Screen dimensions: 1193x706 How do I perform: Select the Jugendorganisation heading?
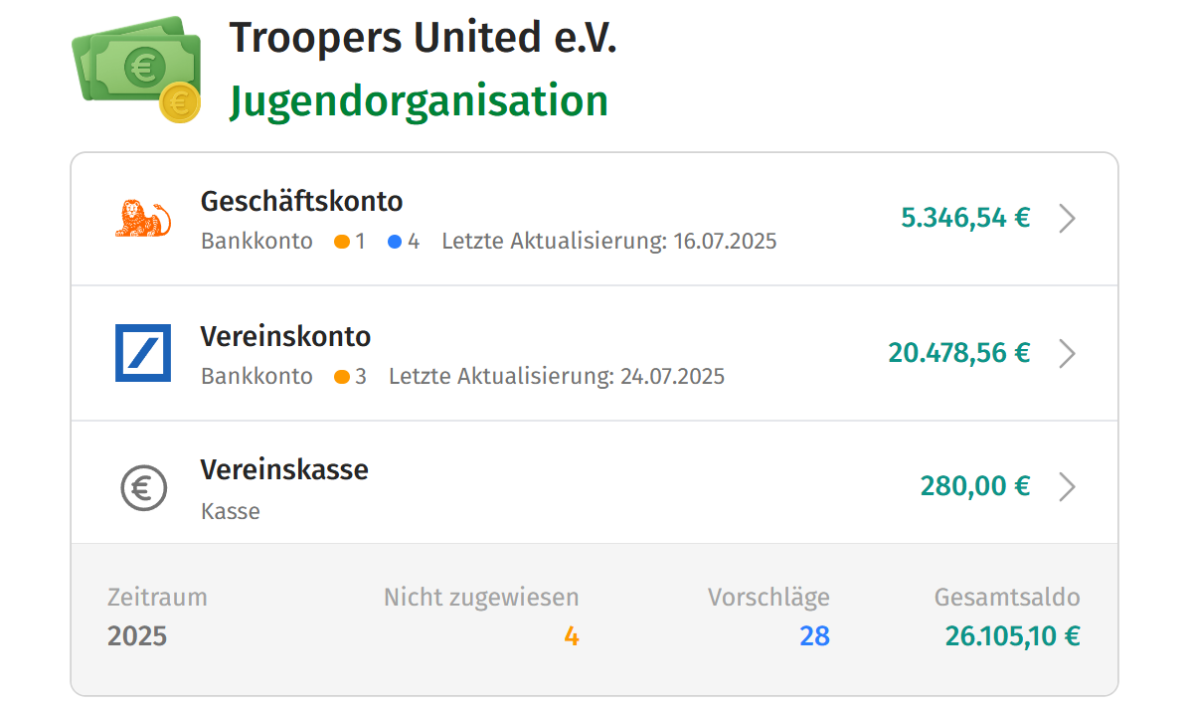coord(418,99)
